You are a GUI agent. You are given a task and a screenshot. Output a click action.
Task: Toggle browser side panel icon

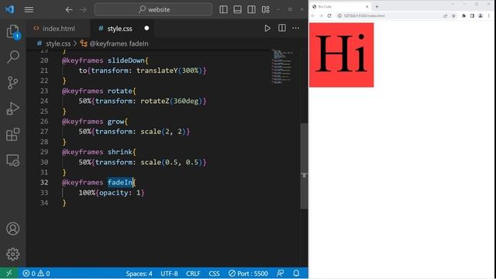click(x=472, y=15)
